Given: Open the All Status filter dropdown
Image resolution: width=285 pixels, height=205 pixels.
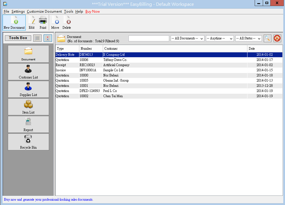Looking at the screenshot, I should (248, 38).
